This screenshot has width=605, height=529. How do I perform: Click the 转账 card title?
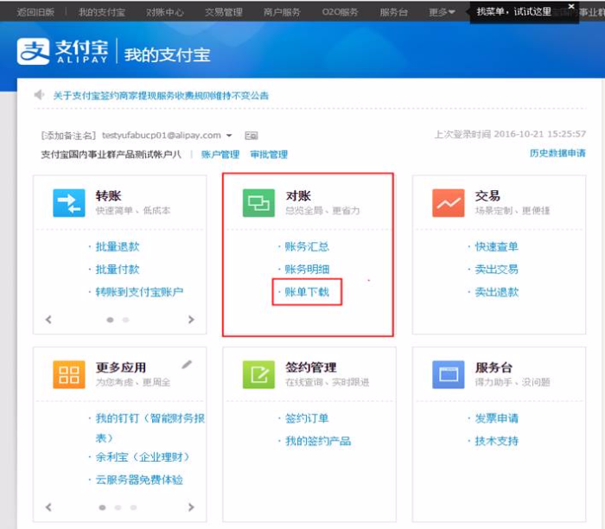108,195
